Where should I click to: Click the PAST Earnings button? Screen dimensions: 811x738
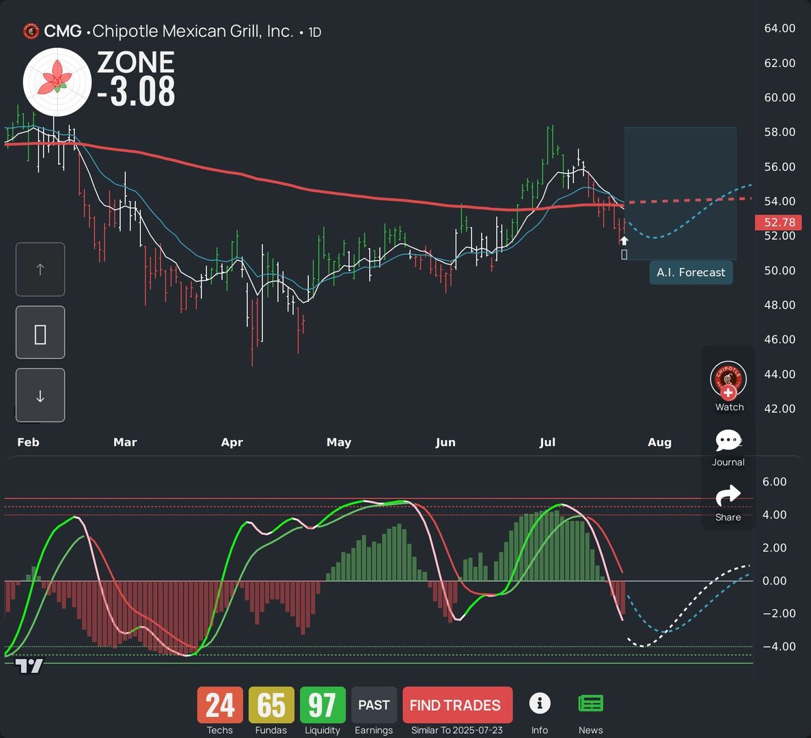[374, 705]
